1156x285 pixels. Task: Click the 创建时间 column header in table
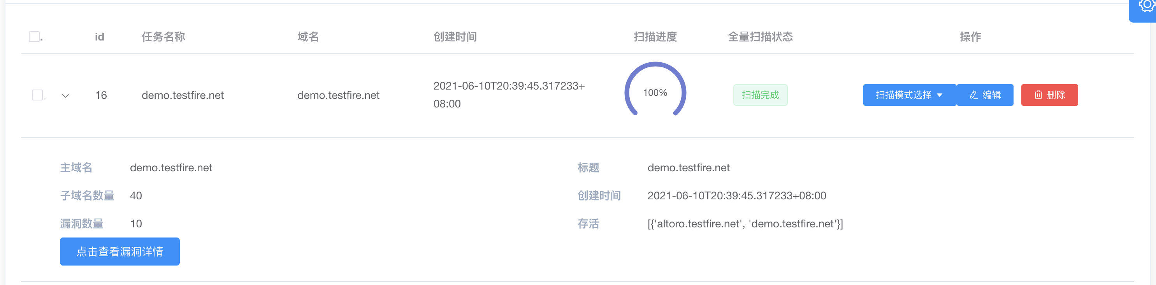455,37
